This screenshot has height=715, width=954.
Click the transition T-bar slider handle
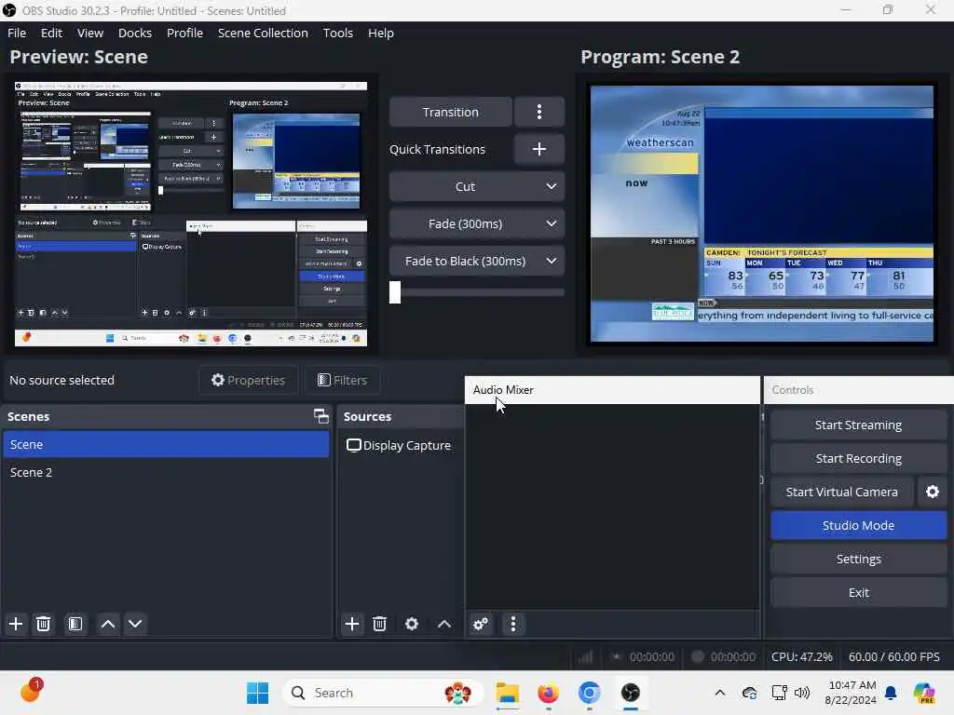(395, 291)
